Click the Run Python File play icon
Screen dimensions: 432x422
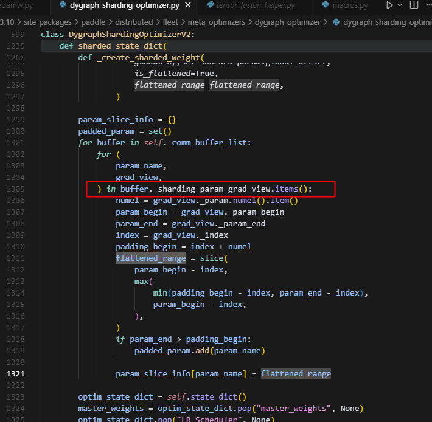click(390, 6)
